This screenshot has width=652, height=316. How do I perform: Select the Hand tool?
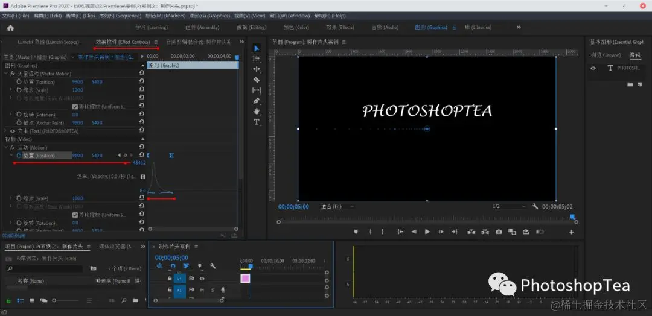tap(256, 111)
